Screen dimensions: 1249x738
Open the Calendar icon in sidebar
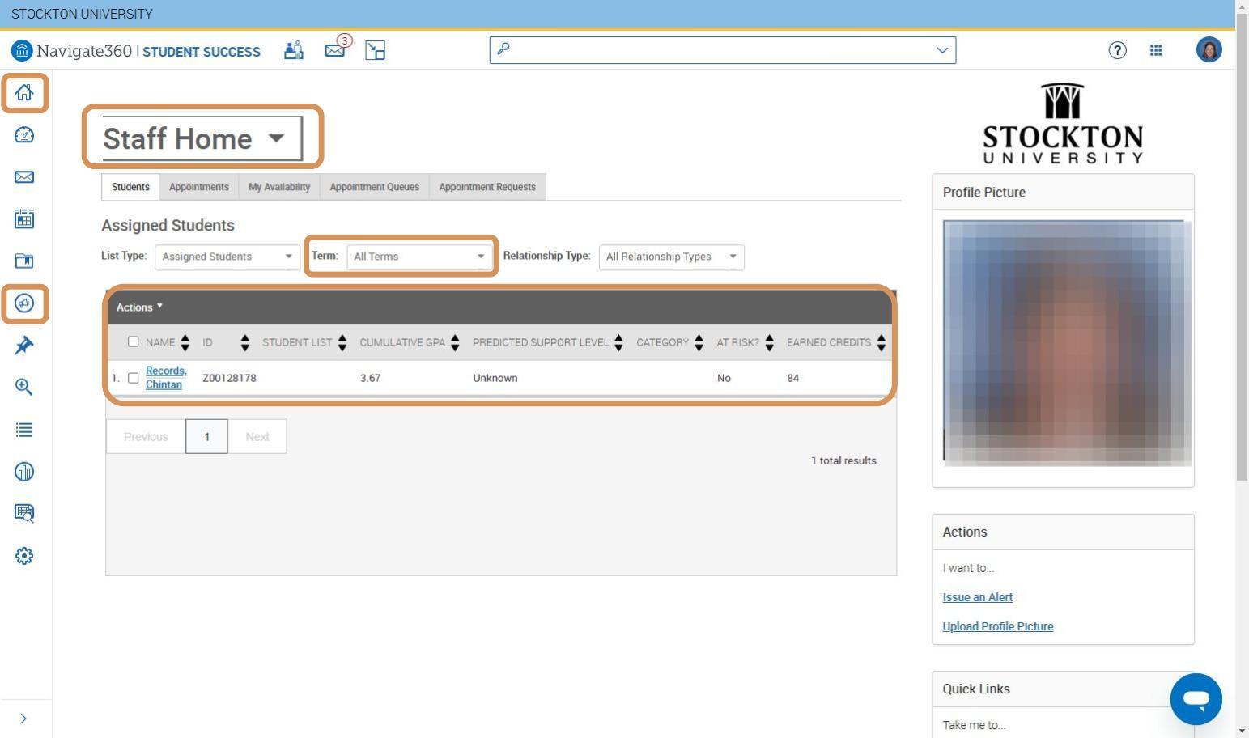pyautogui.click(x=24, y=218)
